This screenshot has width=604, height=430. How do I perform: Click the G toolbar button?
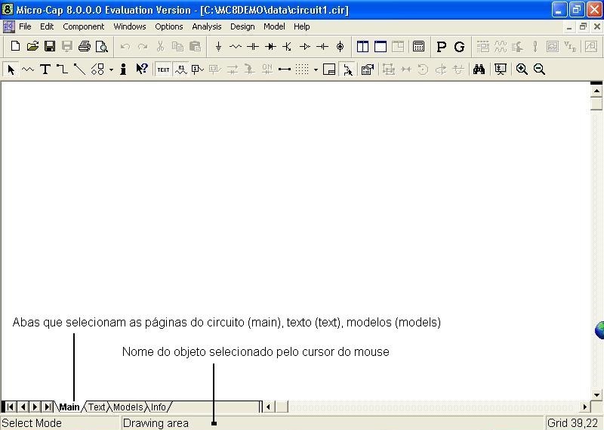click(459, 47)
